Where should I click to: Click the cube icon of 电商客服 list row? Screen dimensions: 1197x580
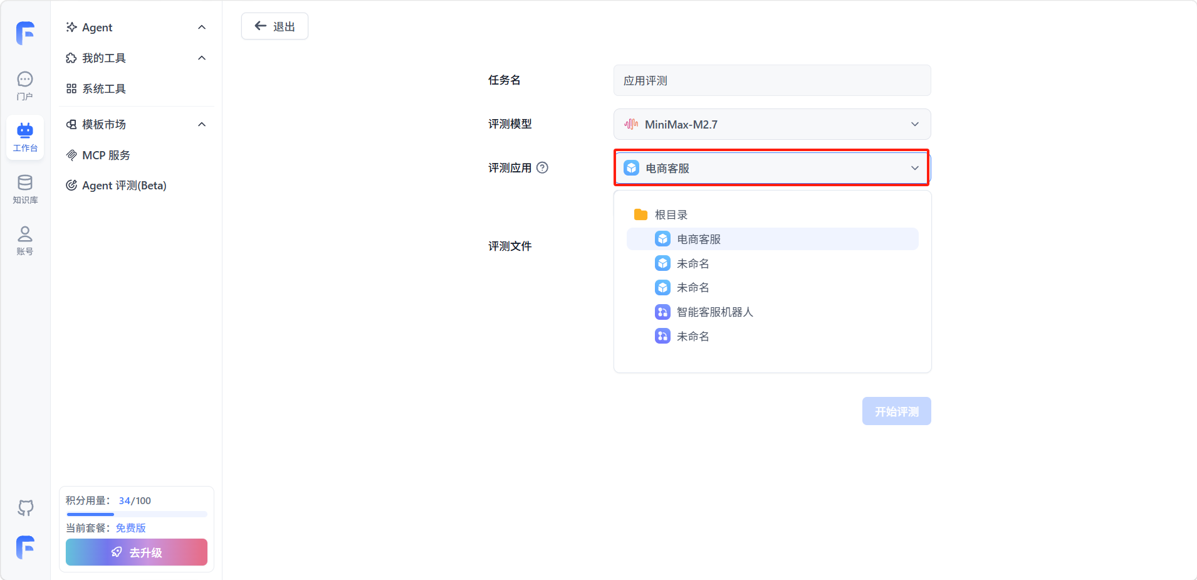(662, 239)
